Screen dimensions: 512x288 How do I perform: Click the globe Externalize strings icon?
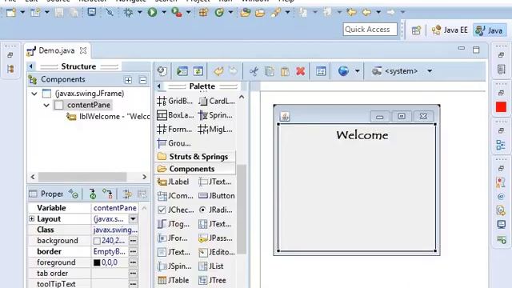tap(343, 71)
